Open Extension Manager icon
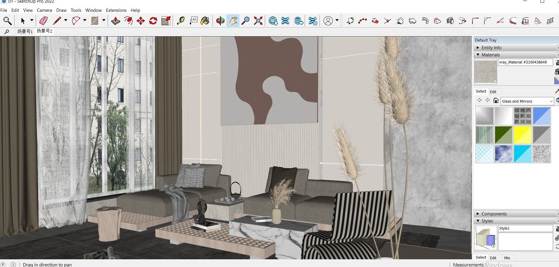Image resolution: width=559 pixels, height=267 pixels. pyautogui.click(x=313, y=21)
